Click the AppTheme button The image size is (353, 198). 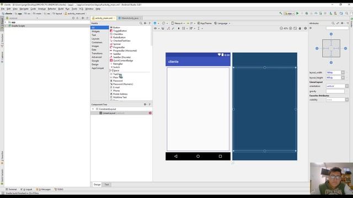[205, 23]
